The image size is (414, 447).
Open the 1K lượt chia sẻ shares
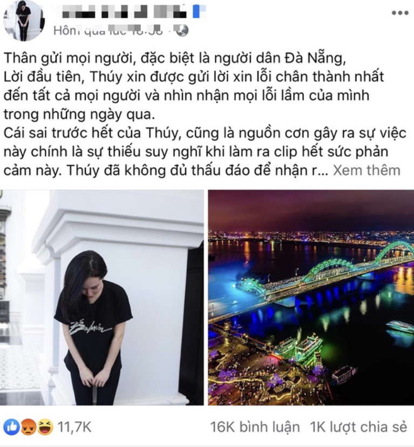point(358,427)
